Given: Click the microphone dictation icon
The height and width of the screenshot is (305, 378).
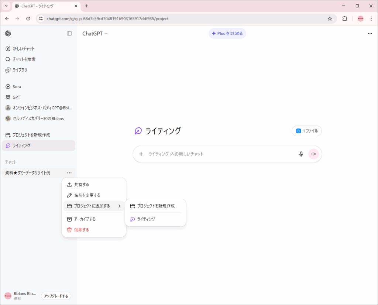Looking at the screenshot, I should [301, 154].
